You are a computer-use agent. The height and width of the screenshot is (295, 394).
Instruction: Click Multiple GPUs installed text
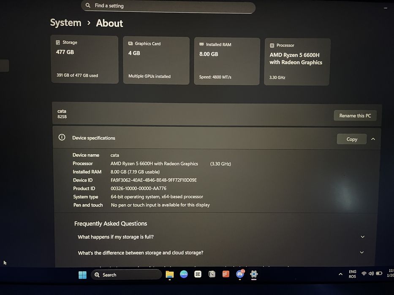click(149, 76)
